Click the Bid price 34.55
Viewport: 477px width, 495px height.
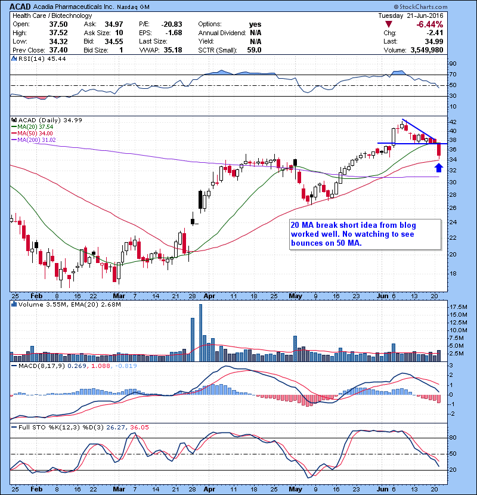114,41
